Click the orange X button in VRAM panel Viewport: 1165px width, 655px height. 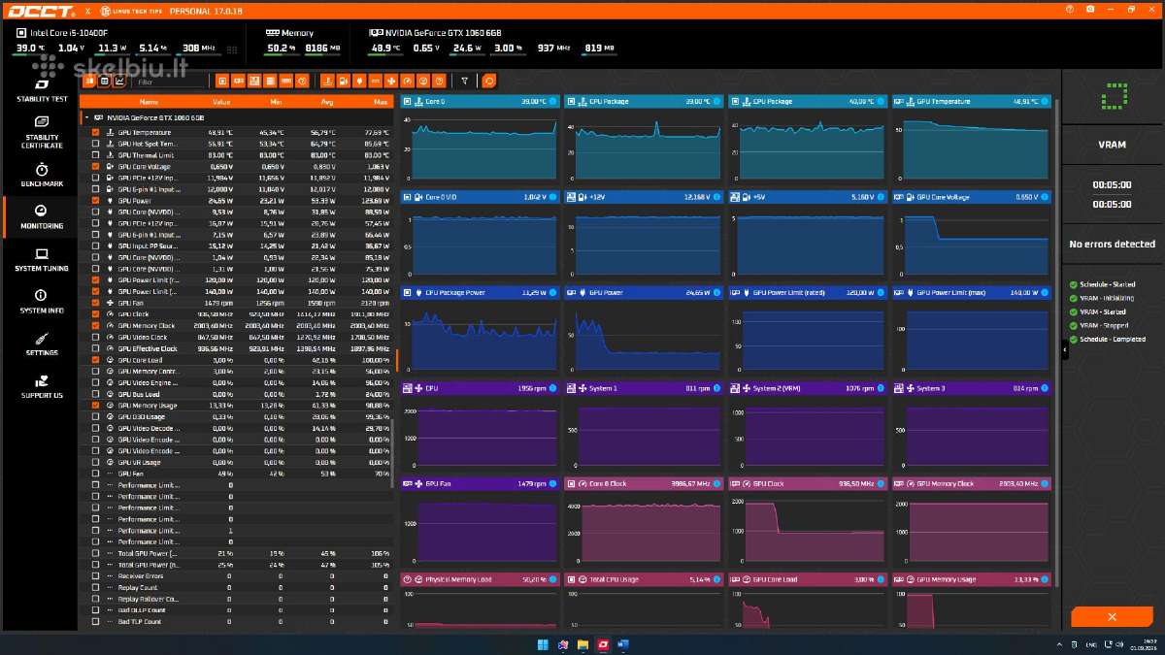[x=1112, y=617]
